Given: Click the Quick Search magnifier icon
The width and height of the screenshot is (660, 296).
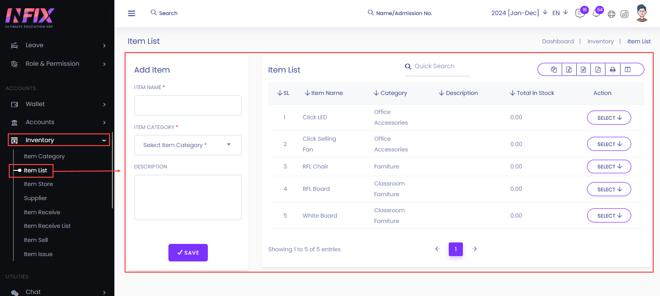Looking at the screenshot, I should tap(408, 66).
